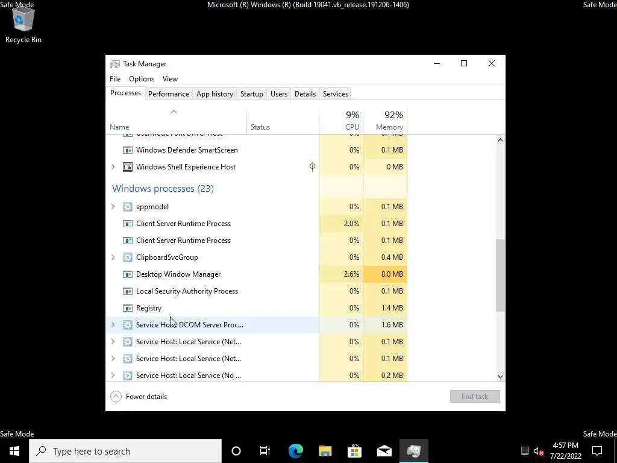The height and width of the screenshot is (463, 617).
Task: Select the Windows Shell Experience Host icon
Action: coord(128,167)
